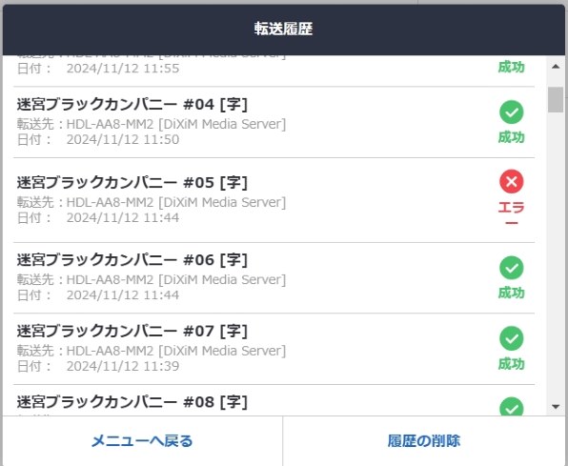568x466 pixels.
Task: Click the red error icon for episode #05
Action: [512, 181]
